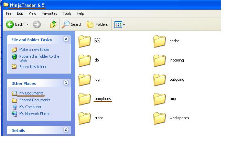Click the NinjaTrader 6.5 title bar folder icon
237x146 pixels.
(x=6, y=5)
